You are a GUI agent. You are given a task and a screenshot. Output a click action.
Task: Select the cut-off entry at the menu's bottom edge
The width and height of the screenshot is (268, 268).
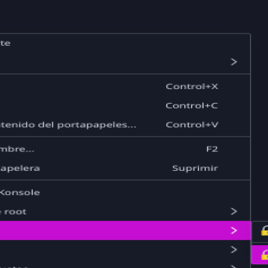click(x=125, y=265)
